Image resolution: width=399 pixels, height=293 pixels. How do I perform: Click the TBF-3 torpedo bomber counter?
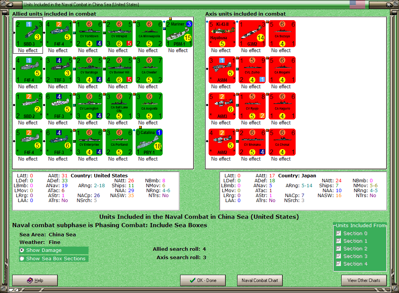point(59,70)
